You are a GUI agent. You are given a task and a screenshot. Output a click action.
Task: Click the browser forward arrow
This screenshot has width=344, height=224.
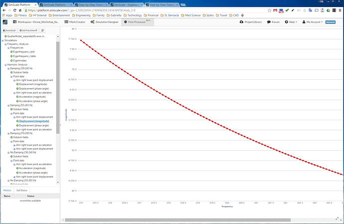click(x=9, y=10)
